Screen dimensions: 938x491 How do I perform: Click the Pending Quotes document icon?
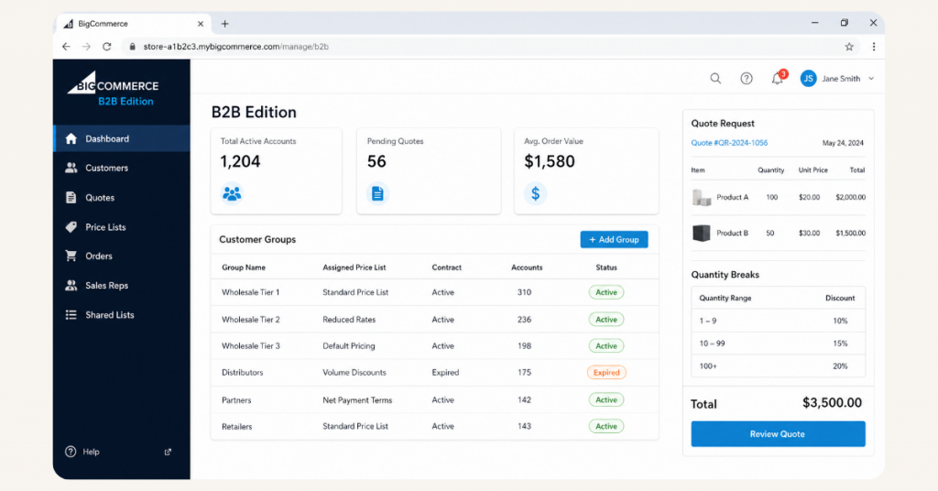click(377, 193)
